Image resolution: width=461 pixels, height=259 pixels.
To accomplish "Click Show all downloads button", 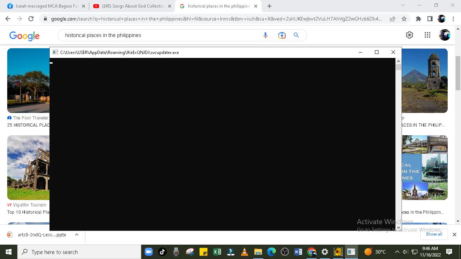I will 434,234.
